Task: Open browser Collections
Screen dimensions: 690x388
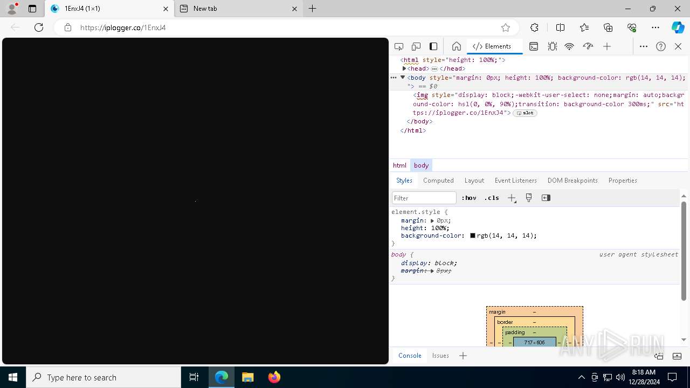Action: pyautogui.click(x=608, y=27)
